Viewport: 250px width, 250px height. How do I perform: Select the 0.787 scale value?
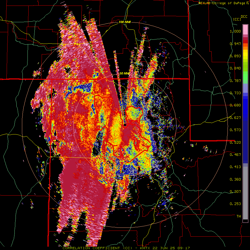click(x=235, y=81)
